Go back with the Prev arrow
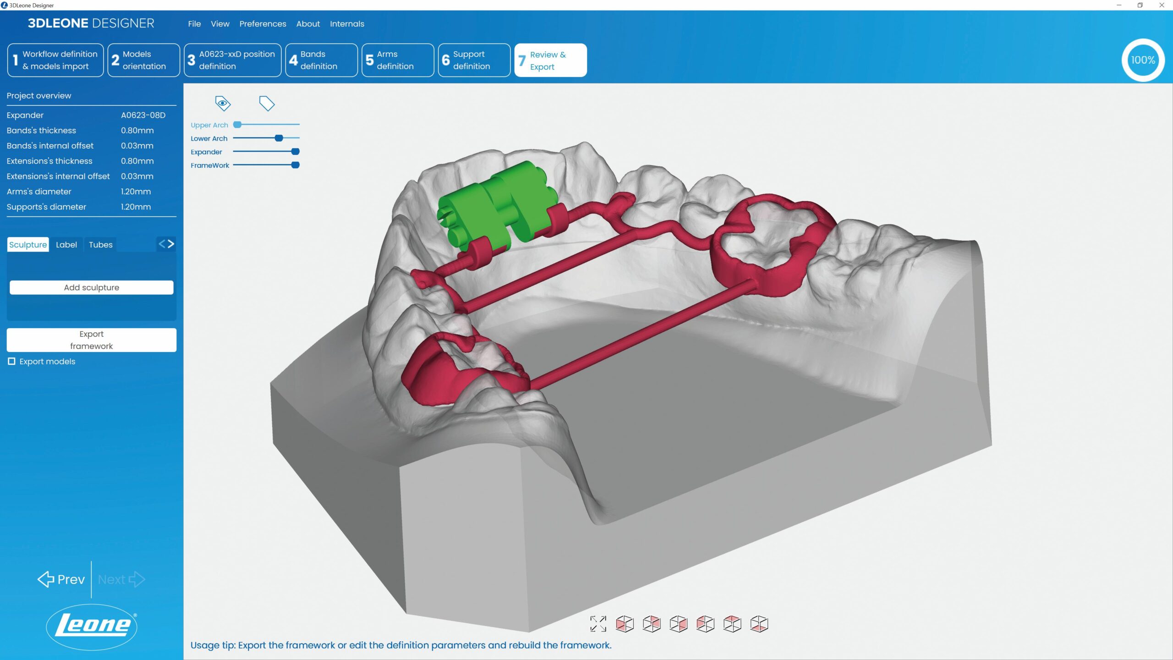This screenshot has height=660, width=1173. coord(61,579)
